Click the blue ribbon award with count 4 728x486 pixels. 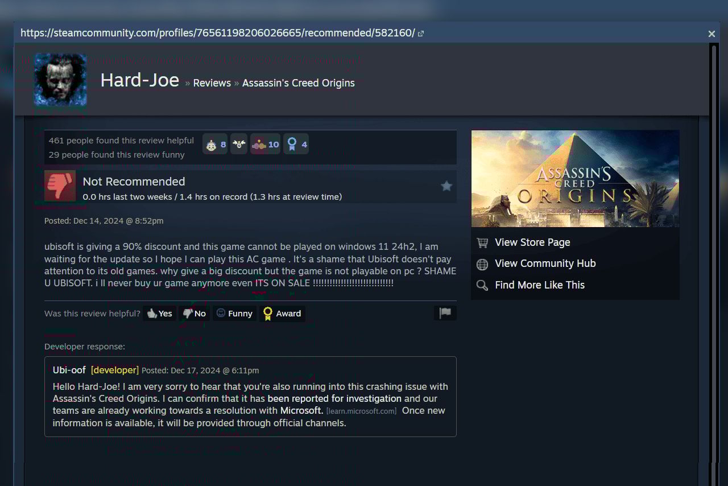click(x=296, y=145)
